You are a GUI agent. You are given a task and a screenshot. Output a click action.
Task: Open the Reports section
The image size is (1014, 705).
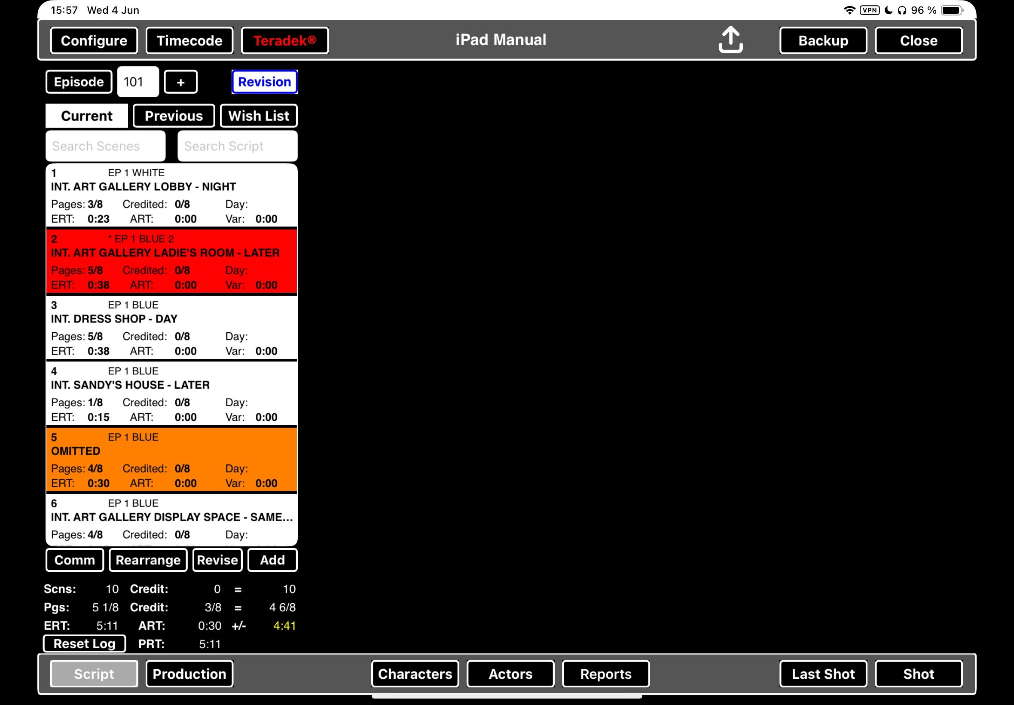coord(605,674)
